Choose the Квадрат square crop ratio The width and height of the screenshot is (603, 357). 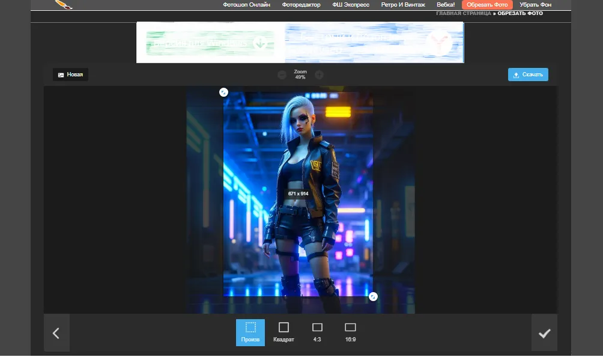click(x=283, y=332)
